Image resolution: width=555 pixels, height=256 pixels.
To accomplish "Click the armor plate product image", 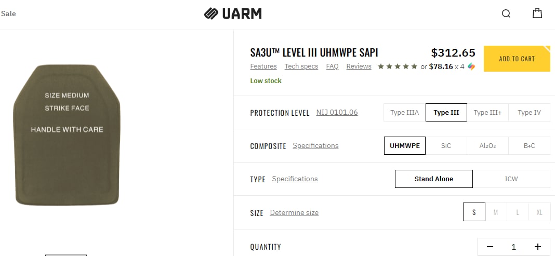I will point(67,135).
